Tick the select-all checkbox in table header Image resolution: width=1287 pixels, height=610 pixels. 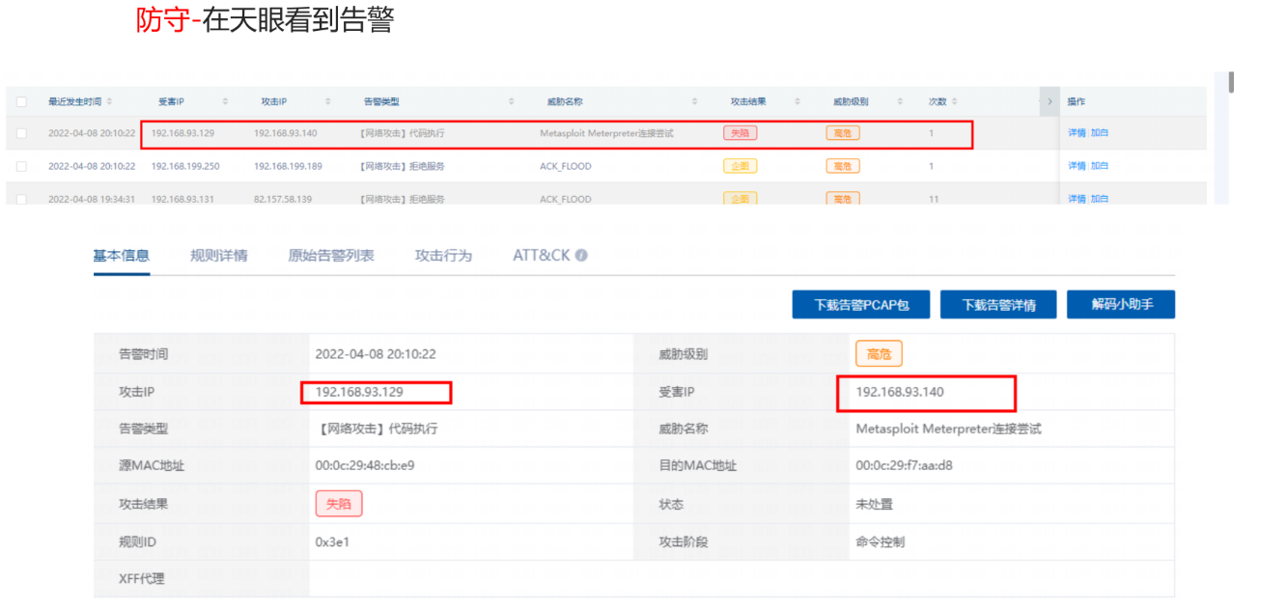pyautogui.click(x=21, y=101)
